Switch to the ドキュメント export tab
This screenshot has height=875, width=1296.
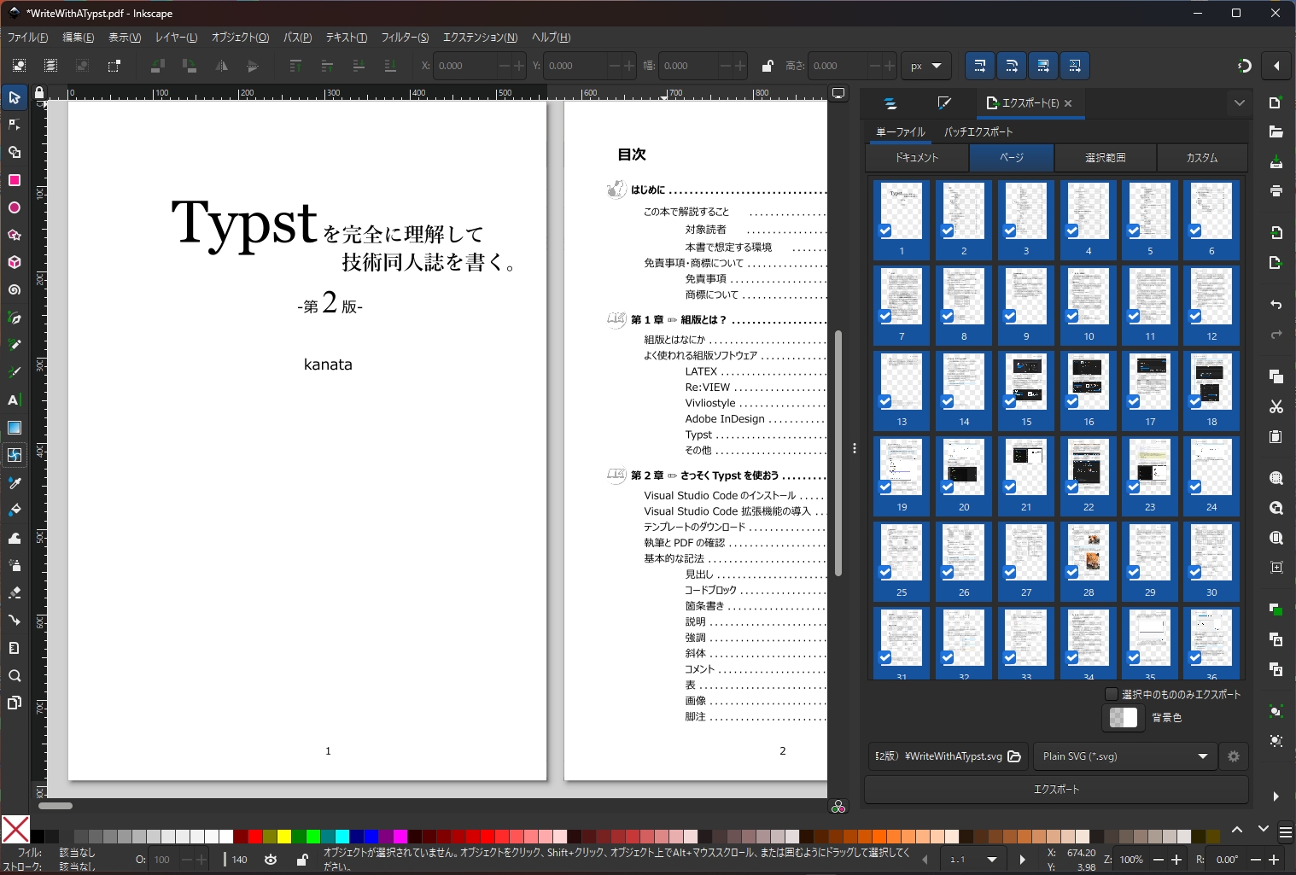(x=917, y=158)
